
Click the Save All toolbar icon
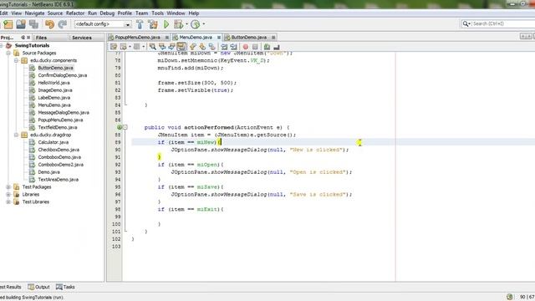click(x=33, y=24)
